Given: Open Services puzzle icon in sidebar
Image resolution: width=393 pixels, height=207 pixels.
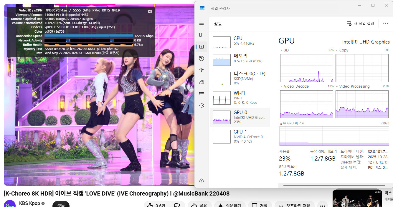Looking at the screenshot, I should click(x=202, y=106).
